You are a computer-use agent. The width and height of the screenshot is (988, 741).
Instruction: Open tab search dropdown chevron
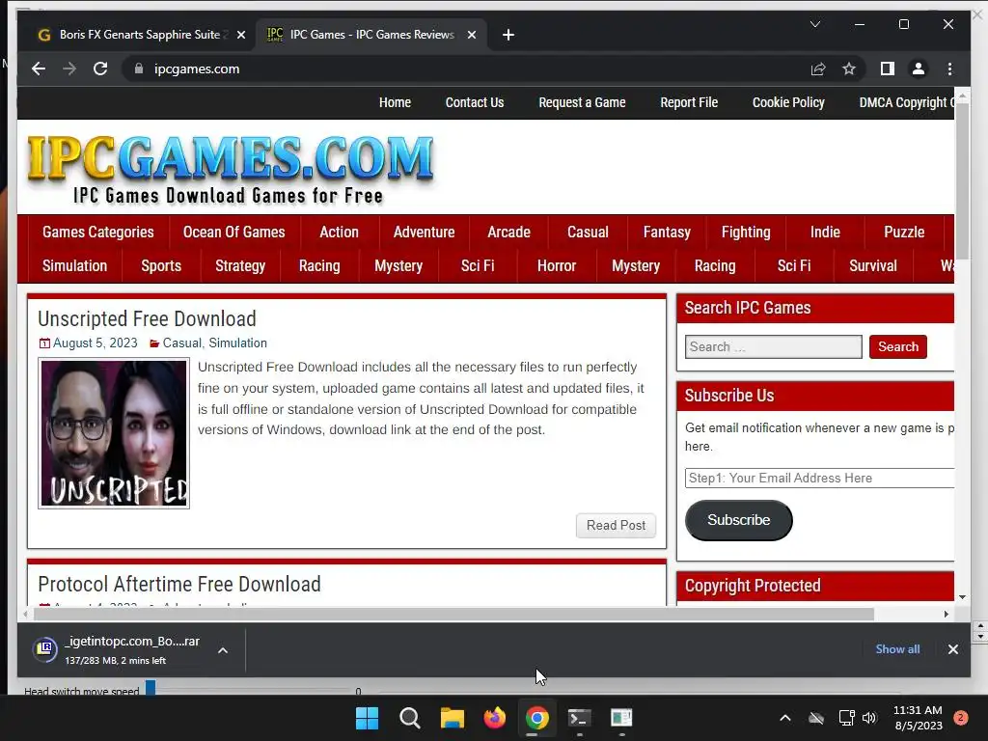(814, 24)
